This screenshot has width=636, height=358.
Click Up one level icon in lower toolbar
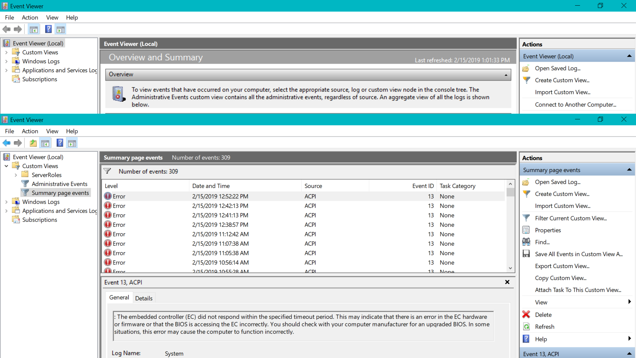(33, 143)
